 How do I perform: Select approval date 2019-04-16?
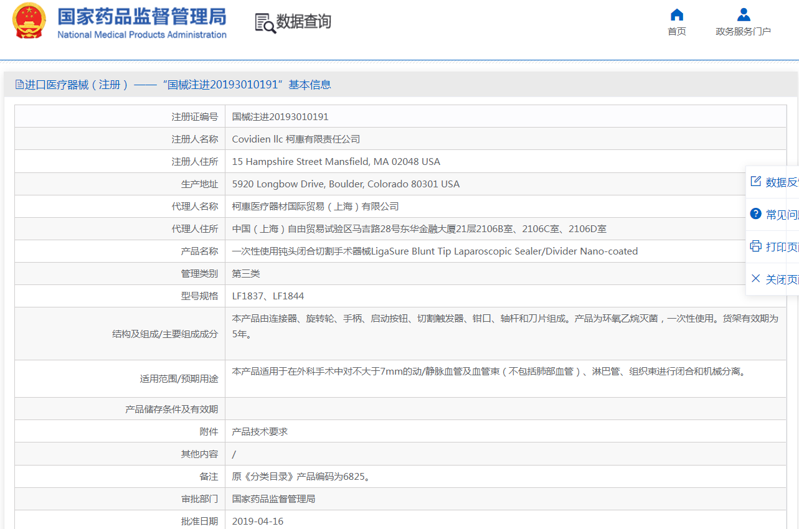pos(258,521)
